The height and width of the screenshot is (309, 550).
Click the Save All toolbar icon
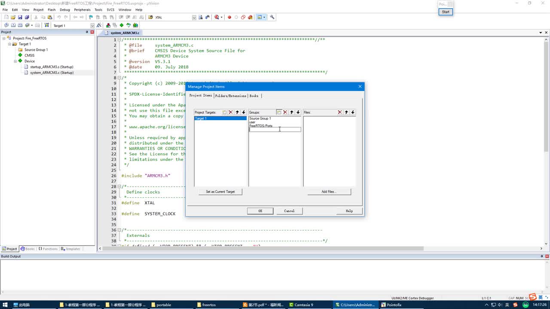27,17
